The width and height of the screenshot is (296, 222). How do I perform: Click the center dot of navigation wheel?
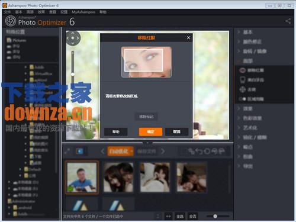point(73,38)
